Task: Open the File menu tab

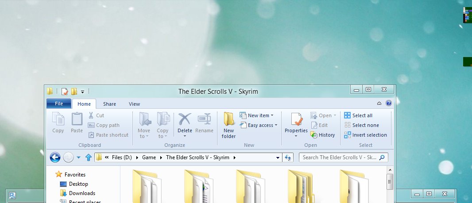Action: 59,104
